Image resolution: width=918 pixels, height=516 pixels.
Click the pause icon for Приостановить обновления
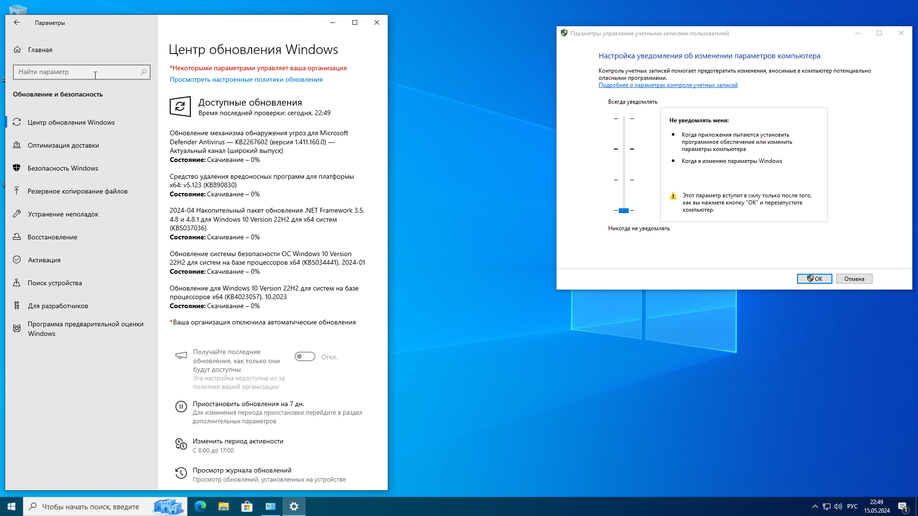point(181,407)
